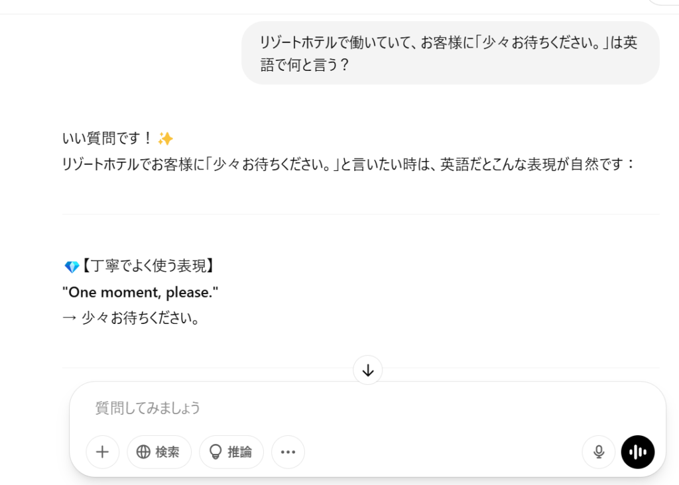
Task: Toggle the 検索 web search globe button
Action: (x=159, y=452)
